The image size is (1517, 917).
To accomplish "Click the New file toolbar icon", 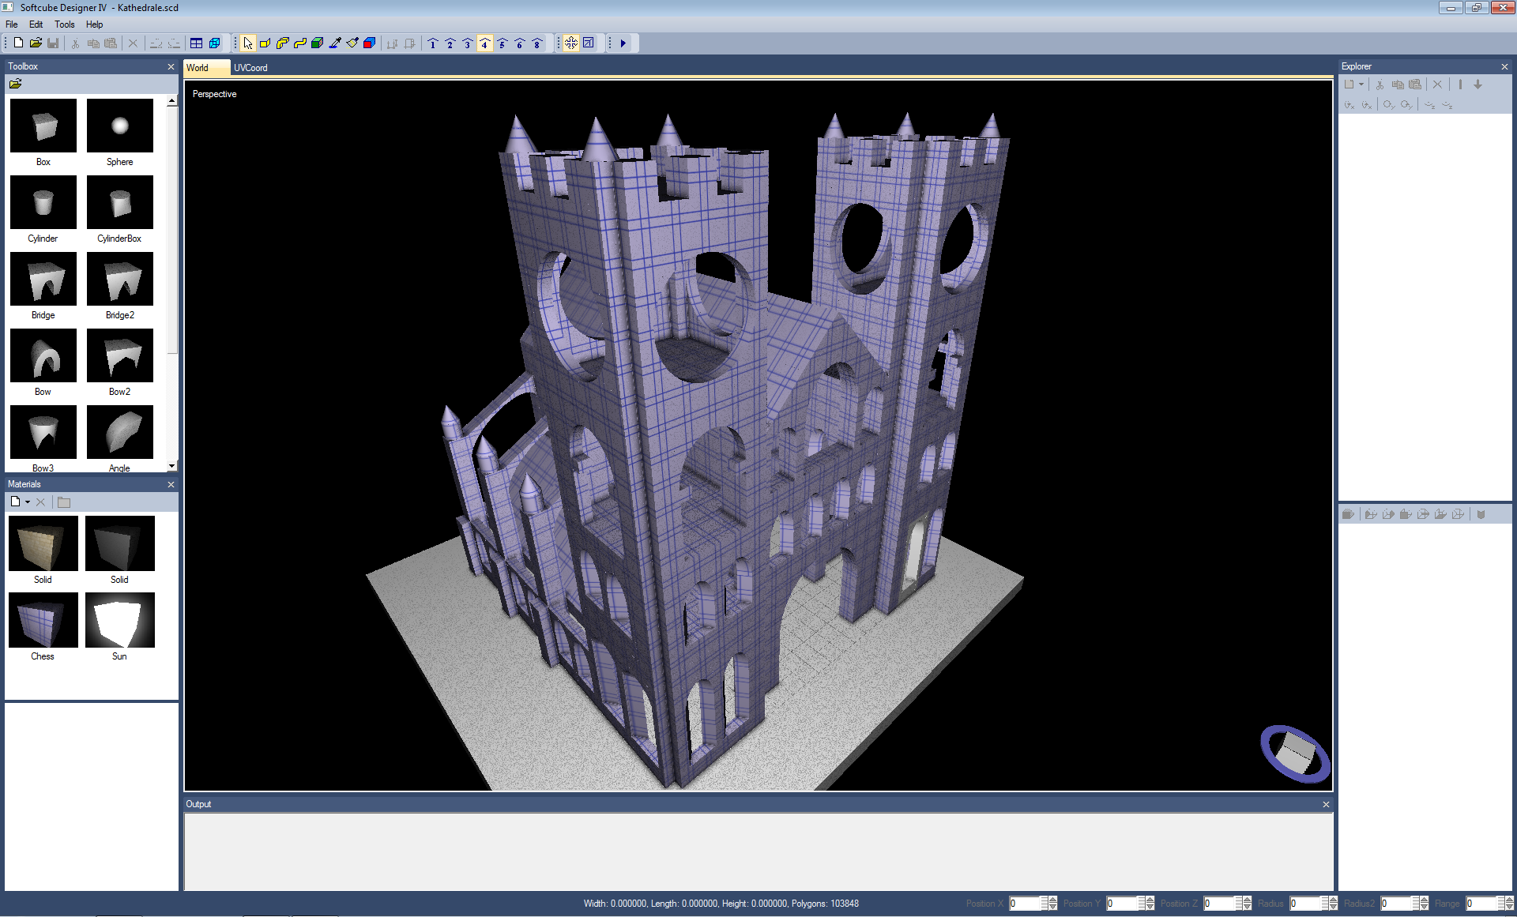I will coord(18,43).
